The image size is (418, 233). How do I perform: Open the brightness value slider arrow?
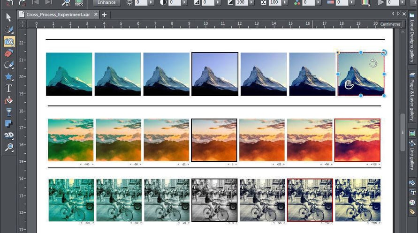151,3
